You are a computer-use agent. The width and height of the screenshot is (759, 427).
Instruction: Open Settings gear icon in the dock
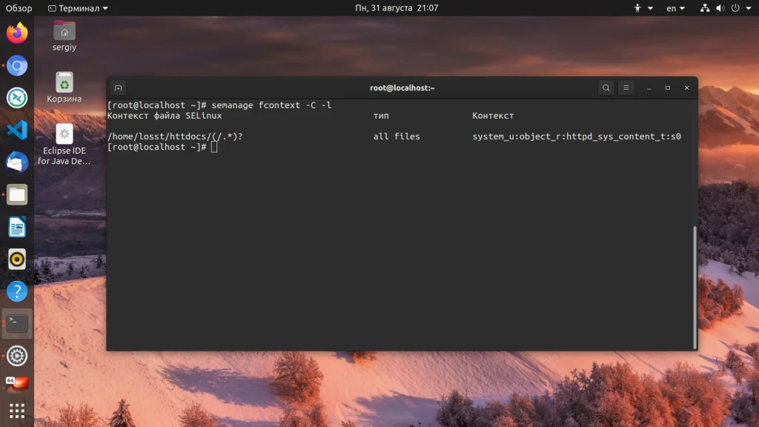pos(17,356)
